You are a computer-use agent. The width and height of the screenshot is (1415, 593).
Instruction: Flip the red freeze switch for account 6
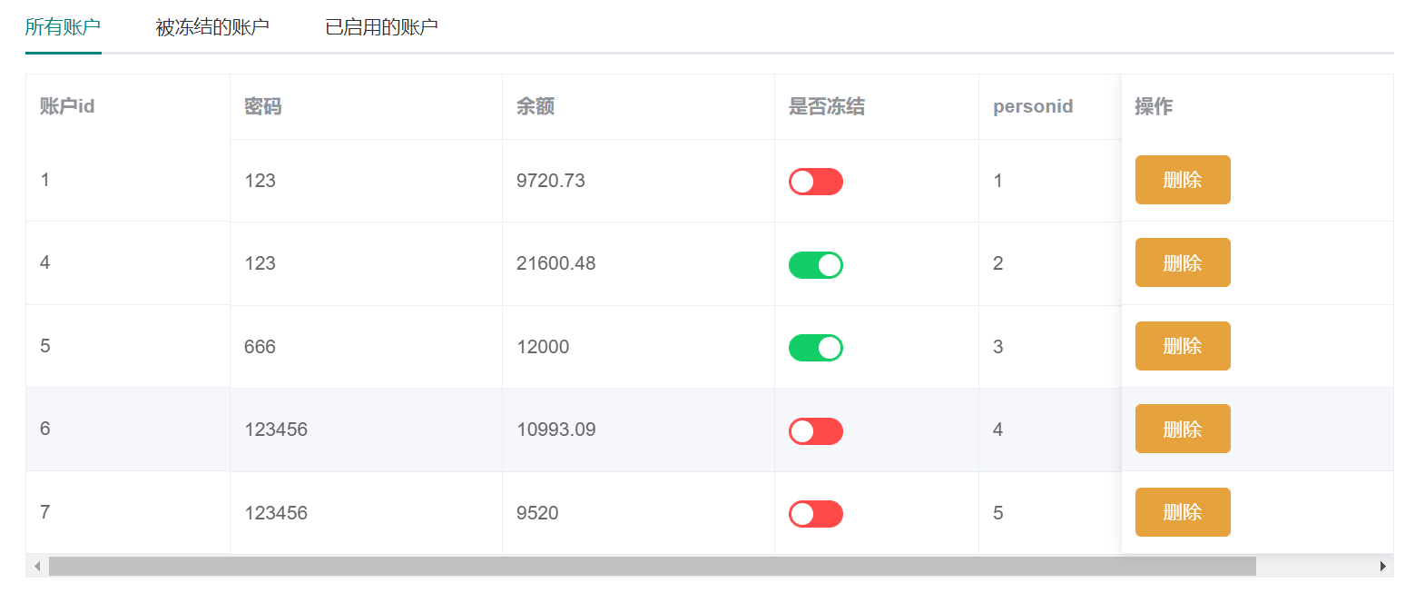(815, 431)
